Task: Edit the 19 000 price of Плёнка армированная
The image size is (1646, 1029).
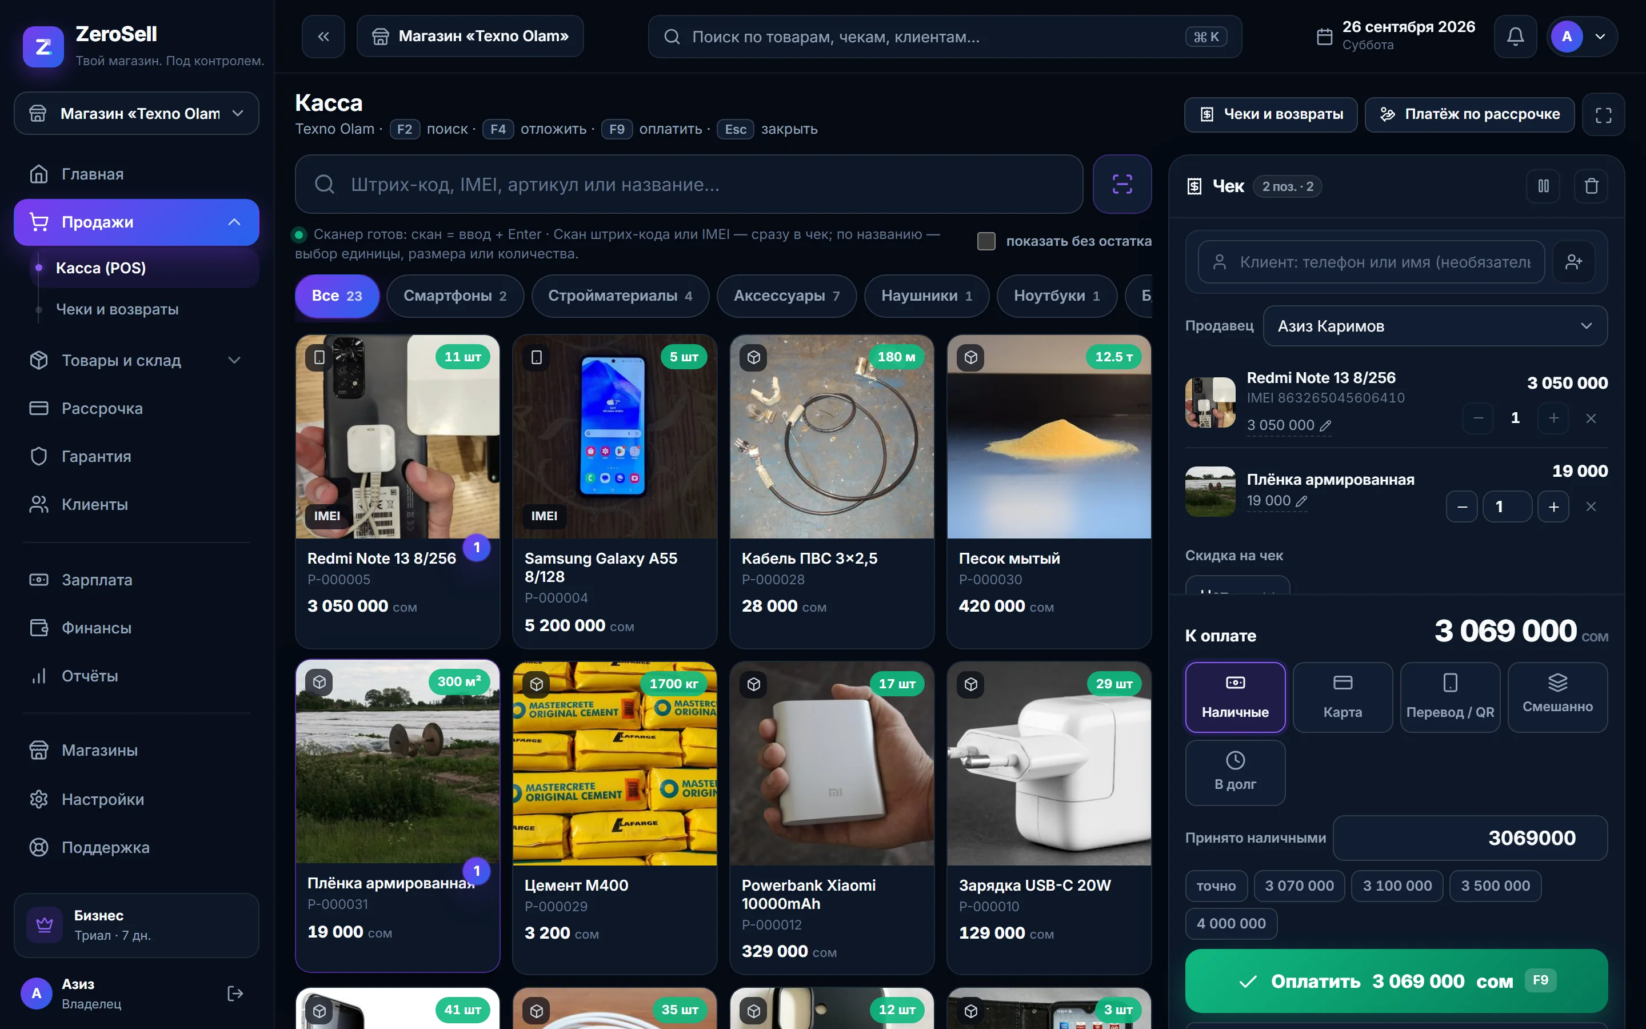Action: click(x=1277, y=501)
